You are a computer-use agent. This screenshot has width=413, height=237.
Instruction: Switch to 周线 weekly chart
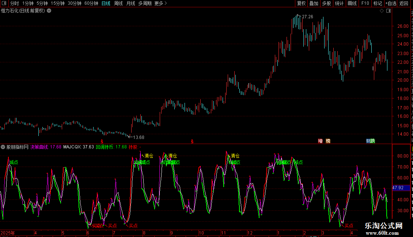(x=118, y=3)
